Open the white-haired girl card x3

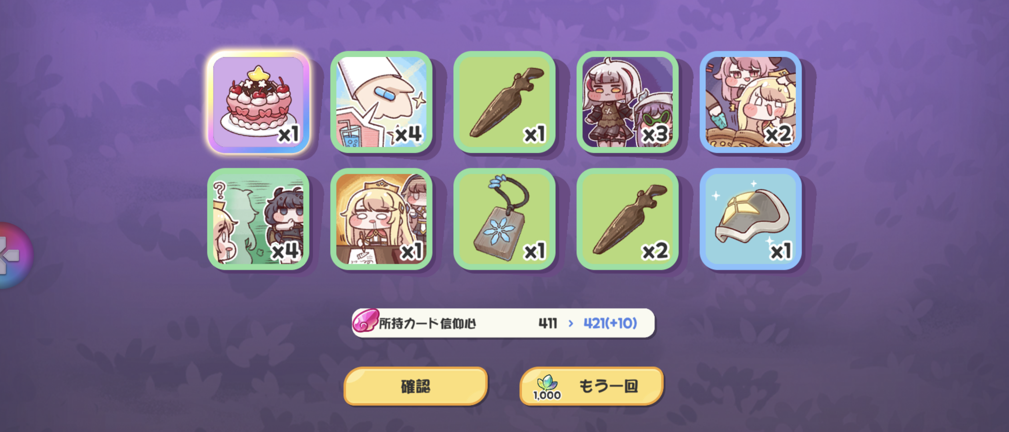click(x=627, y=102)
